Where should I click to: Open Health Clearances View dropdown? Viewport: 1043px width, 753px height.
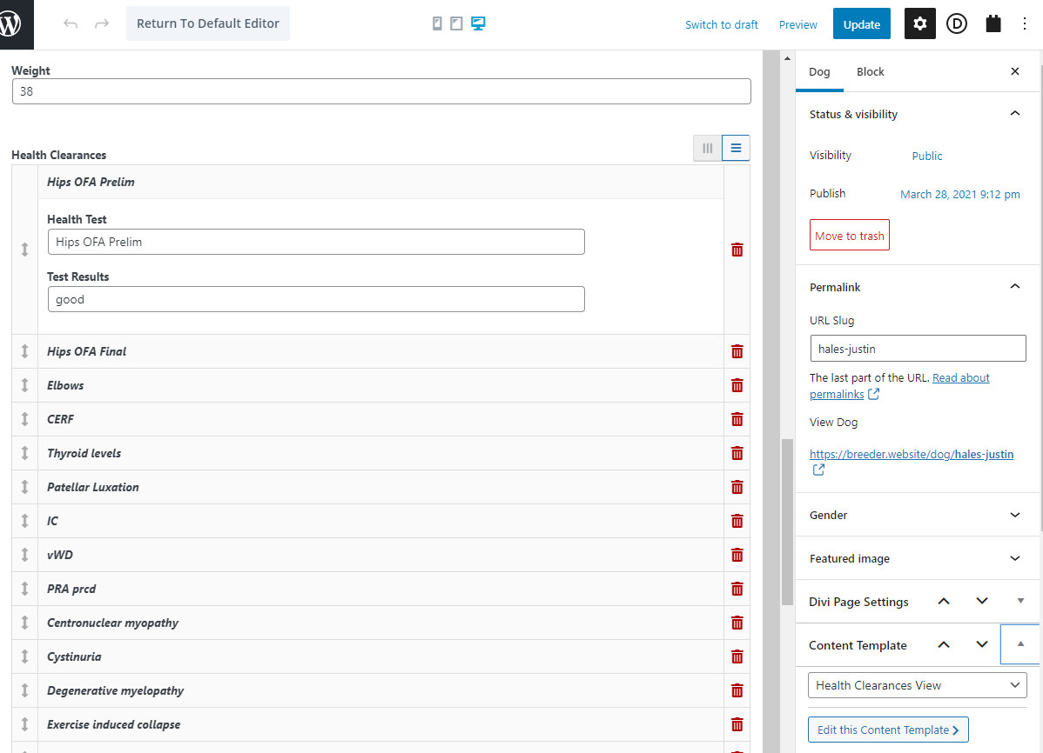point(918,685)
